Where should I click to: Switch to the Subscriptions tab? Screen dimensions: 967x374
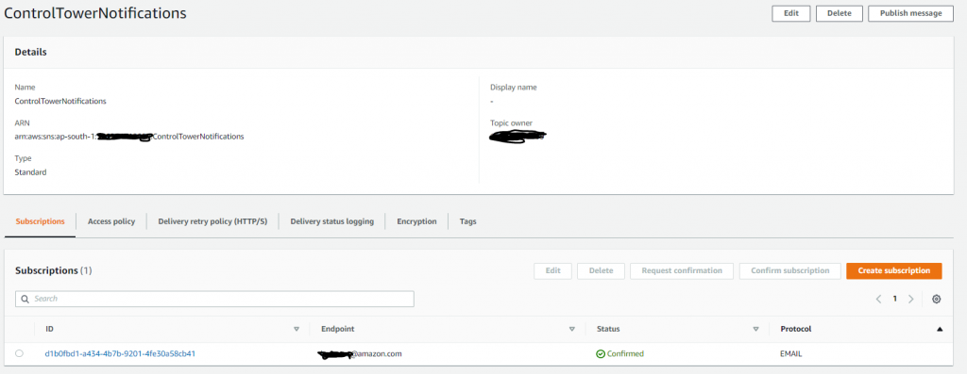pos(40,221)
